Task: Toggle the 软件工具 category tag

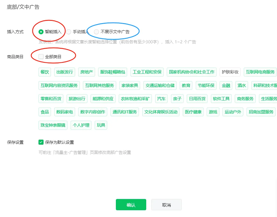Action: pos(221,99)
